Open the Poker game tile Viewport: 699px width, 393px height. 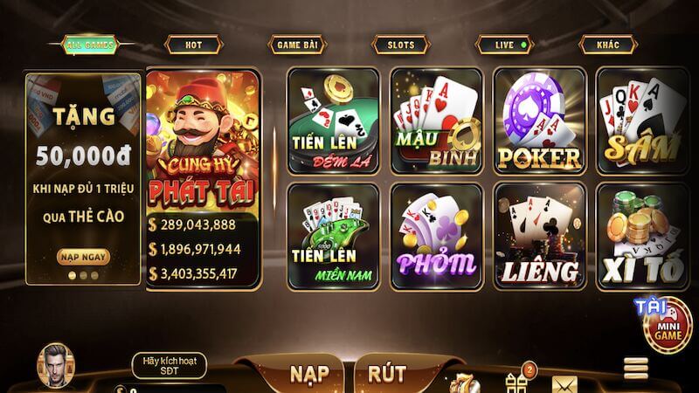(539, 121)
